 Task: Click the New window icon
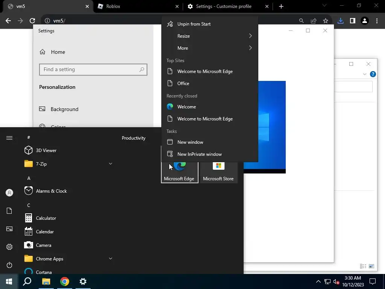click(x=170, y=142)
